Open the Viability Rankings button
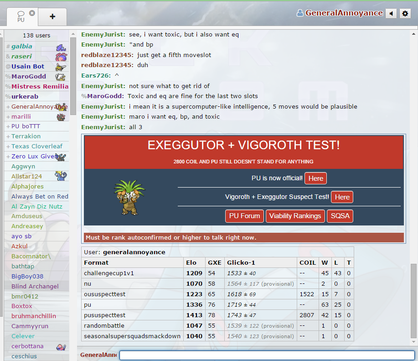Viewport: 418px width, 361px height. 295,216
